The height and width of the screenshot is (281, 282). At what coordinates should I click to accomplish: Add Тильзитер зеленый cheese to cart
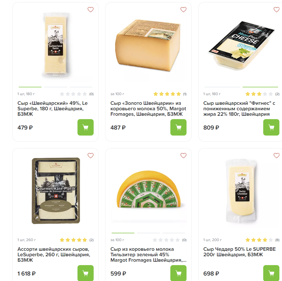pyautogui.click(x=178, y=273)
